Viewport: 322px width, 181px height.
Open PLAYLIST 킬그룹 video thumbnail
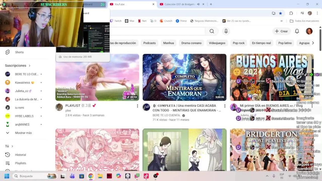[x=97, y=77]
